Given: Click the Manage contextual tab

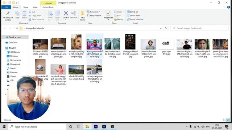Looking at the screenshot, I should [48, 3].
